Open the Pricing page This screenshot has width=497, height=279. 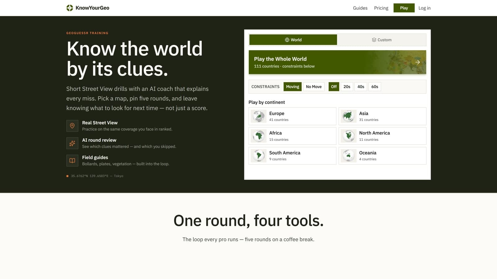[381, 8]
